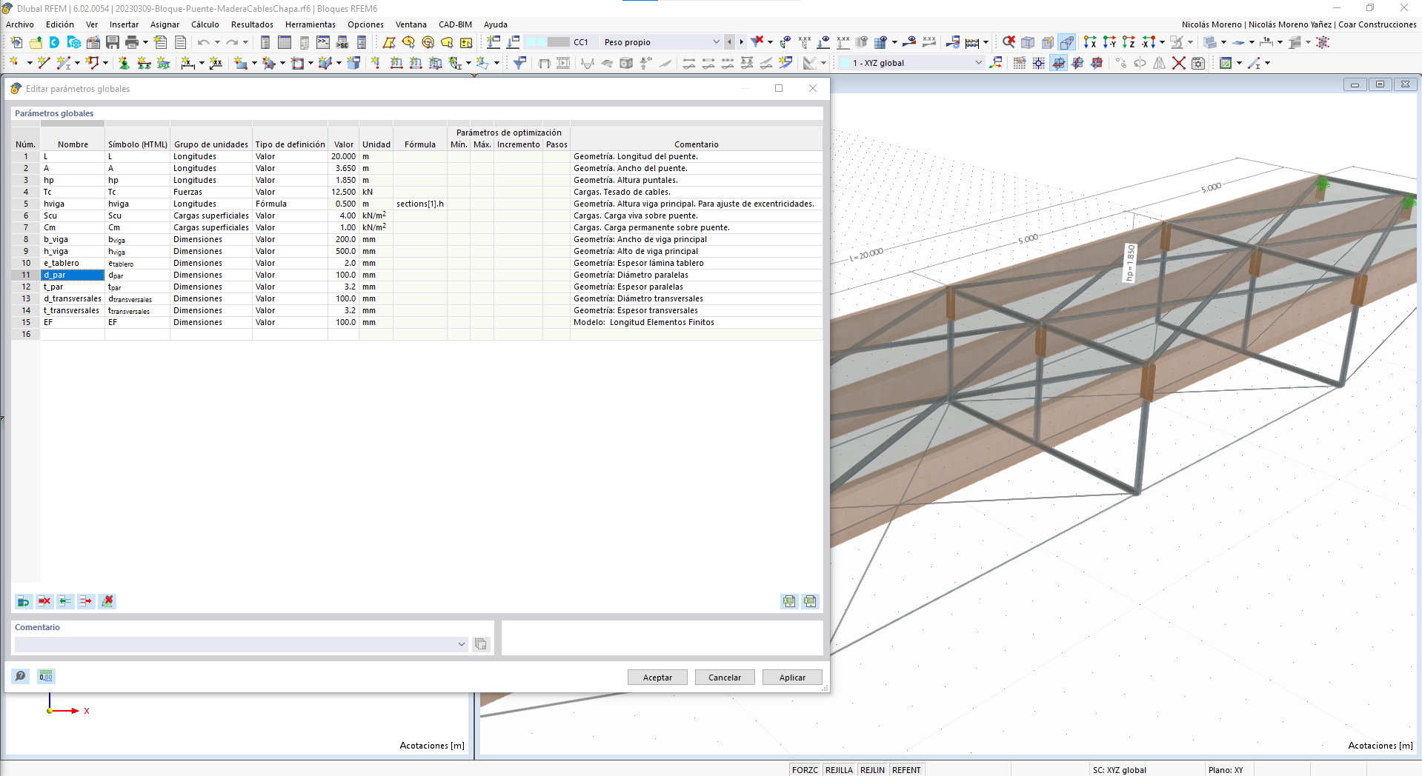Click the result filter funnel icon
This screenshot has width=1422, height=776.
519,63
